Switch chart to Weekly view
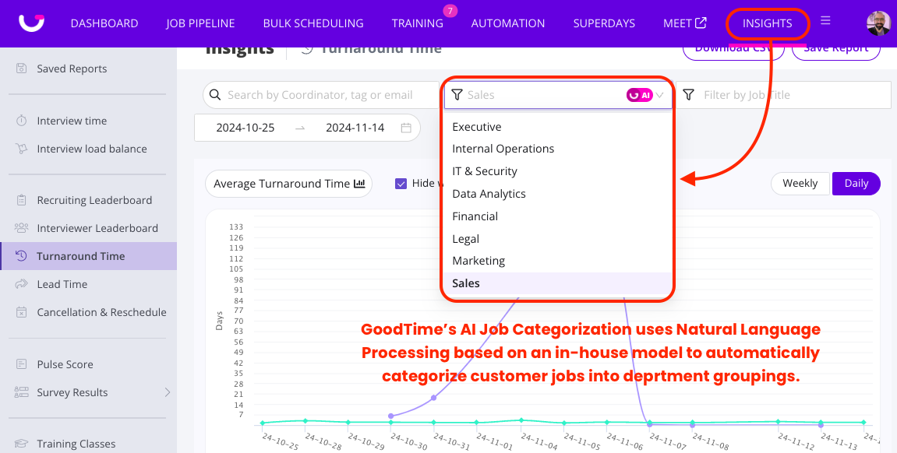 [x=800, y=184]
